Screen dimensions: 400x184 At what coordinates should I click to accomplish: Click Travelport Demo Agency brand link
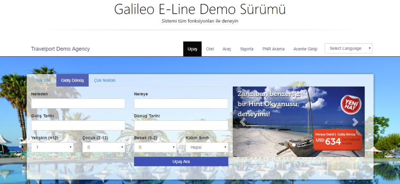coord(61,49)
